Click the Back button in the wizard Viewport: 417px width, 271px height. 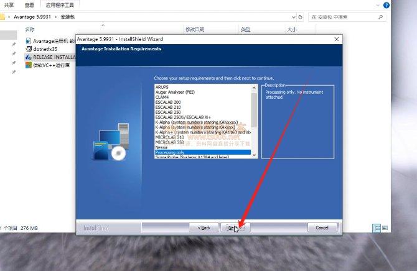tap(204, 227)
